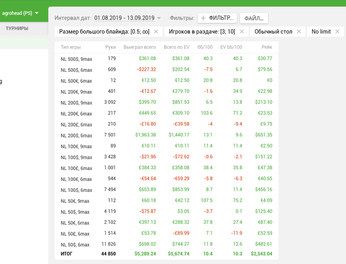Select the NL 100€, 9max row
The image size is (346, 264).
(167, 146)
